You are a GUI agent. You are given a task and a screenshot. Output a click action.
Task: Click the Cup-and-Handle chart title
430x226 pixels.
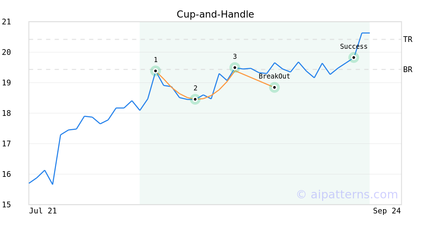pos(215,14)
